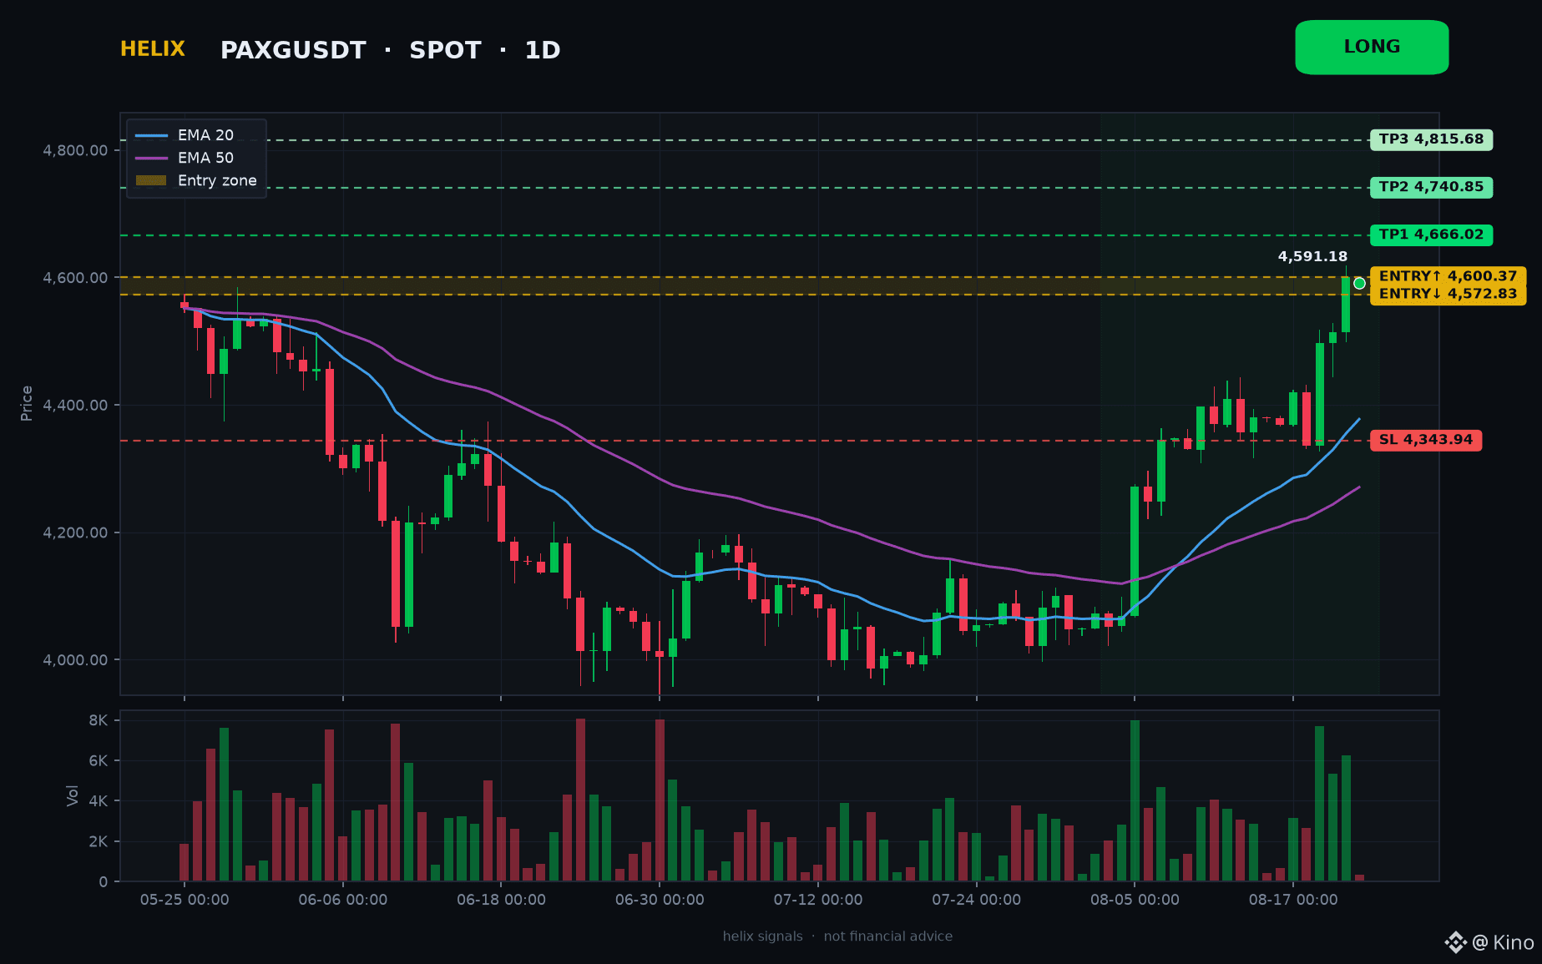Select the TP1 4,666.02 label
Screen dimensions: 1542x964
click(1431, 235)
